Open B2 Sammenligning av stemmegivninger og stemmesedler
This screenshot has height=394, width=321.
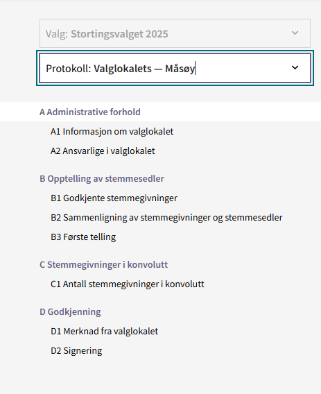pyautogui.click(x=166, y=217)
